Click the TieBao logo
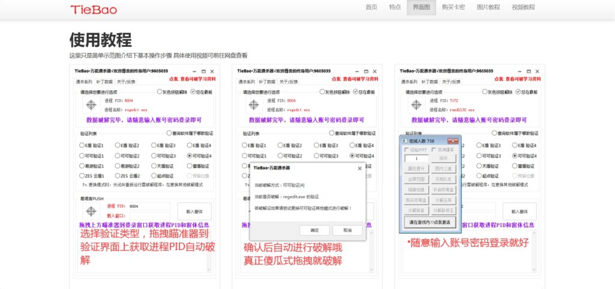The image size is (615, 289). coord(94,10)
